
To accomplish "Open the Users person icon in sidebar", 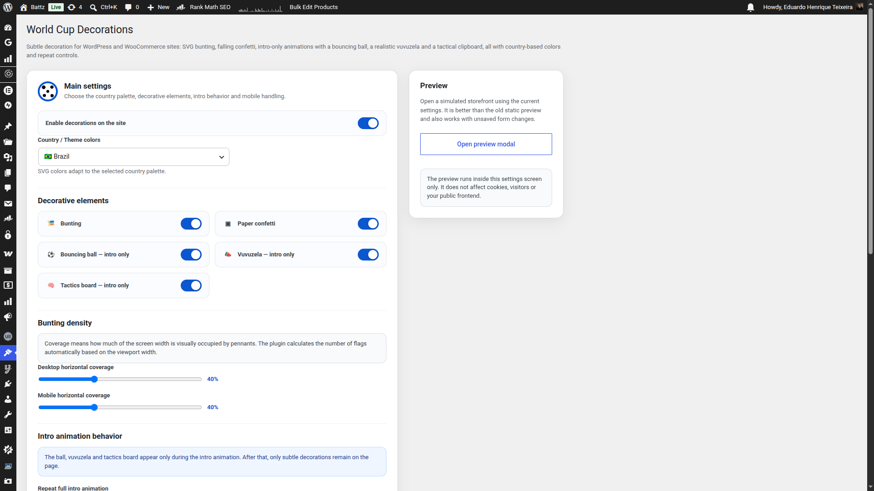I will (x=8, y=399).
